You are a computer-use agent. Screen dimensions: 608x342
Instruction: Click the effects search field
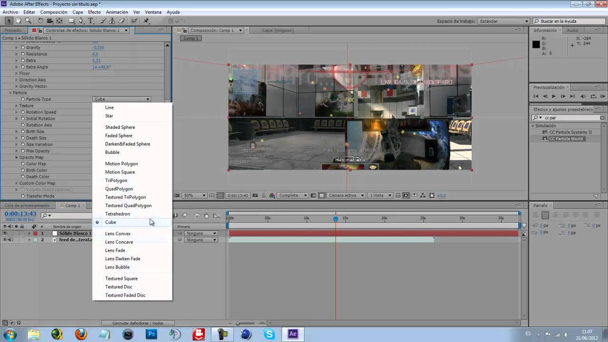568,118
